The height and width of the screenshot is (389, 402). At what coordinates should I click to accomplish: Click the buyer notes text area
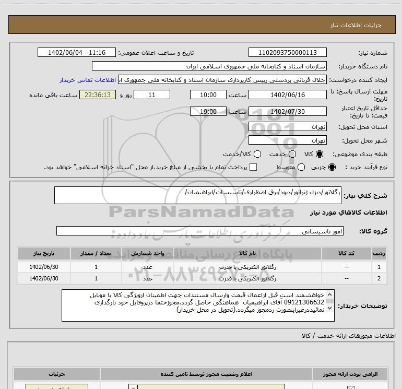pyautogui.click(x=198, y=305)
